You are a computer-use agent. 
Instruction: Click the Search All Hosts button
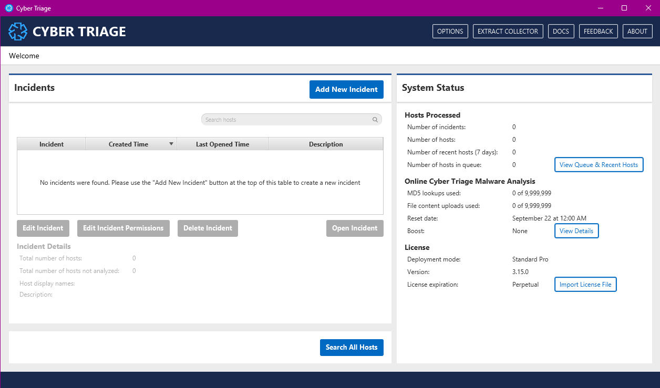point(352,348)
